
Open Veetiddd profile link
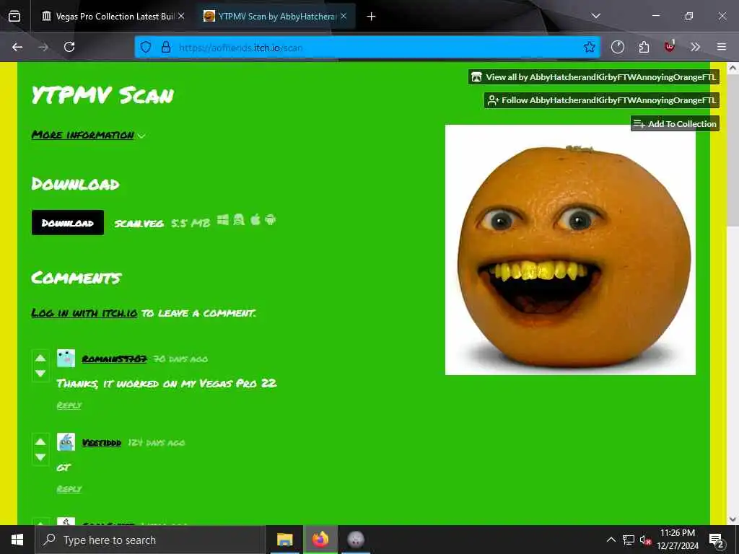pos(101,443)
